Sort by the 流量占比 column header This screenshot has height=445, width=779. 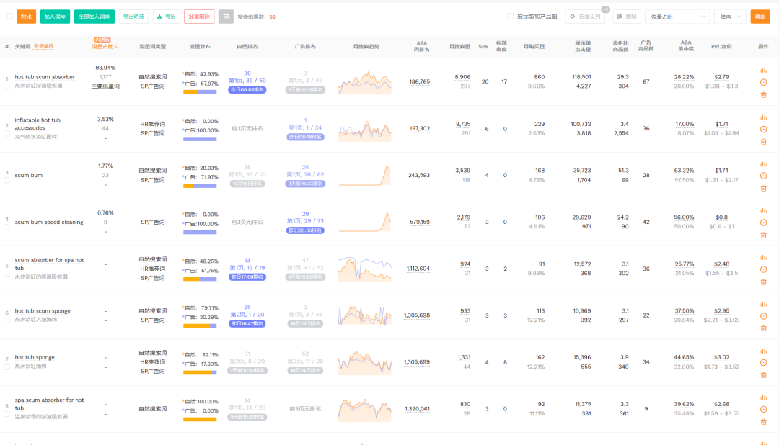[105, 47]
